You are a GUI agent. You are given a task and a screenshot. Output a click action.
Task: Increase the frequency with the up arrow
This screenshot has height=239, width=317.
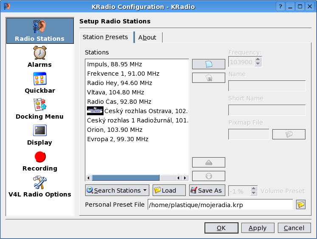[258, 60]
